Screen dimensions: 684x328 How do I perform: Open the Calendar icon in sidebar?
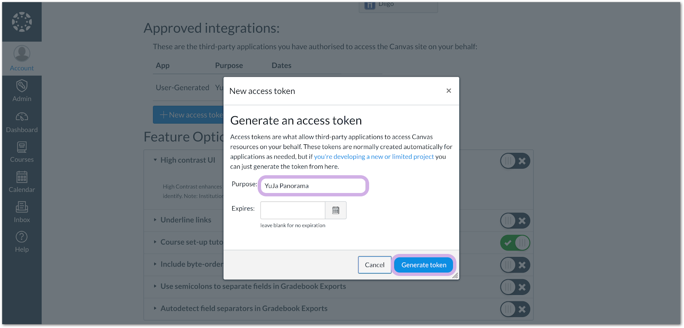click(22, 177)
